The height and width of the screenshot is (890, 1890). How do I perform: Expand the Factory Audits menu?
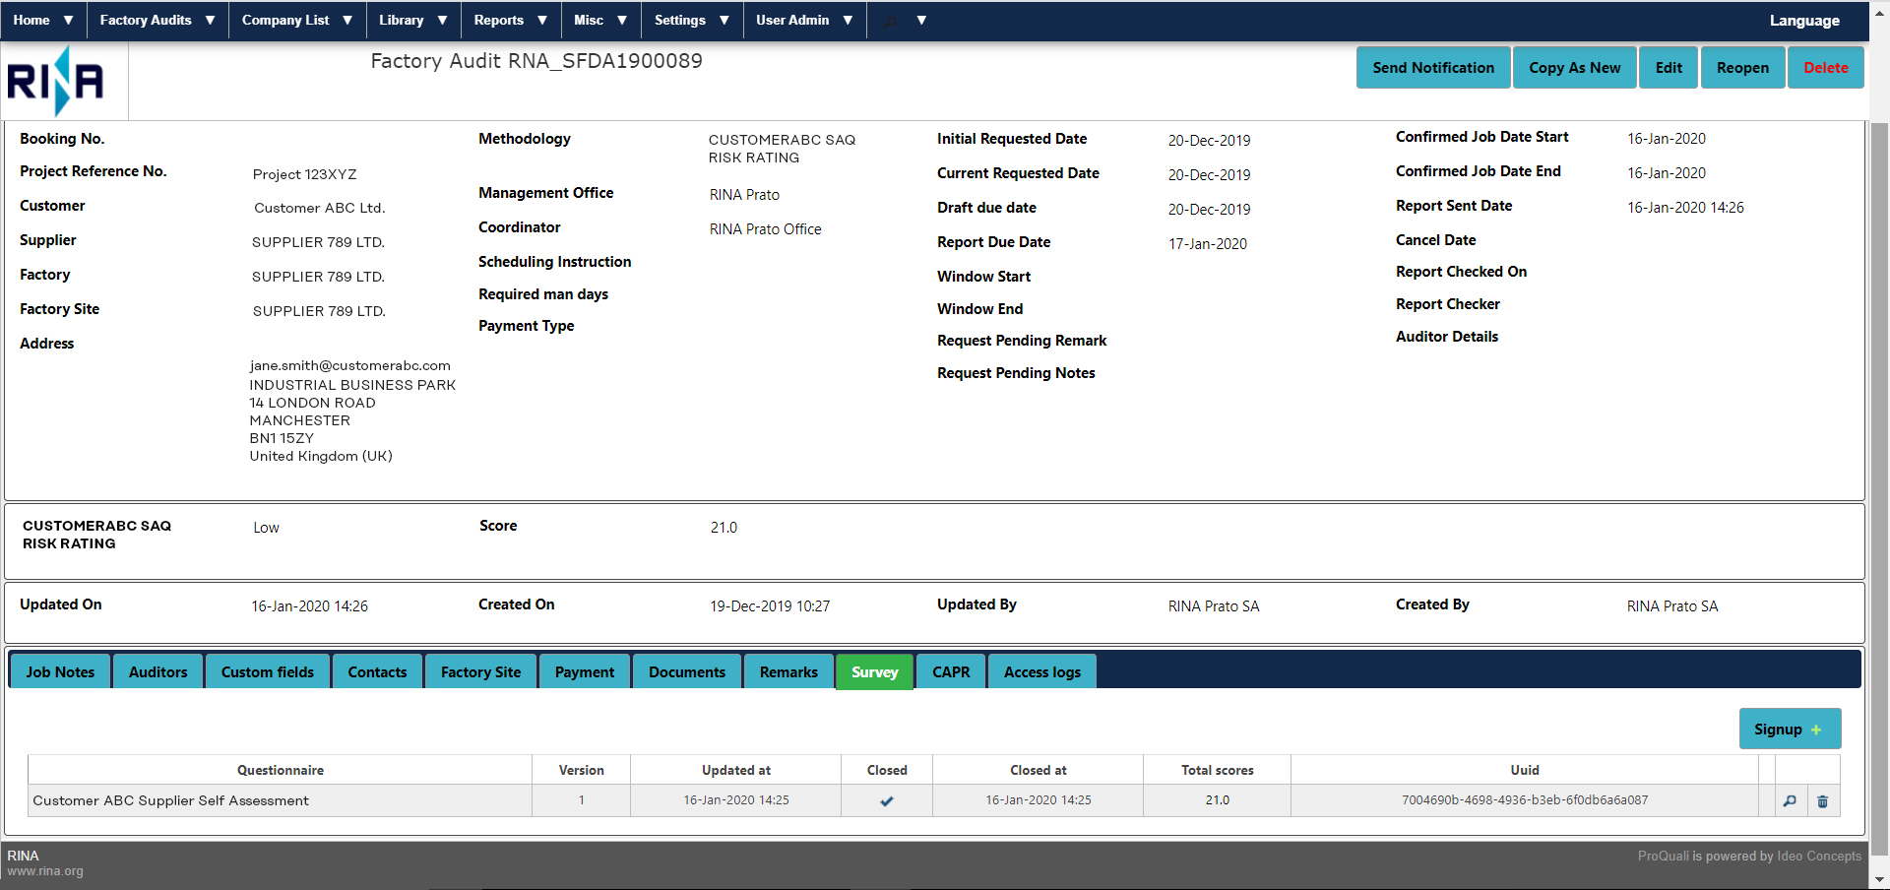pos(157,20)
